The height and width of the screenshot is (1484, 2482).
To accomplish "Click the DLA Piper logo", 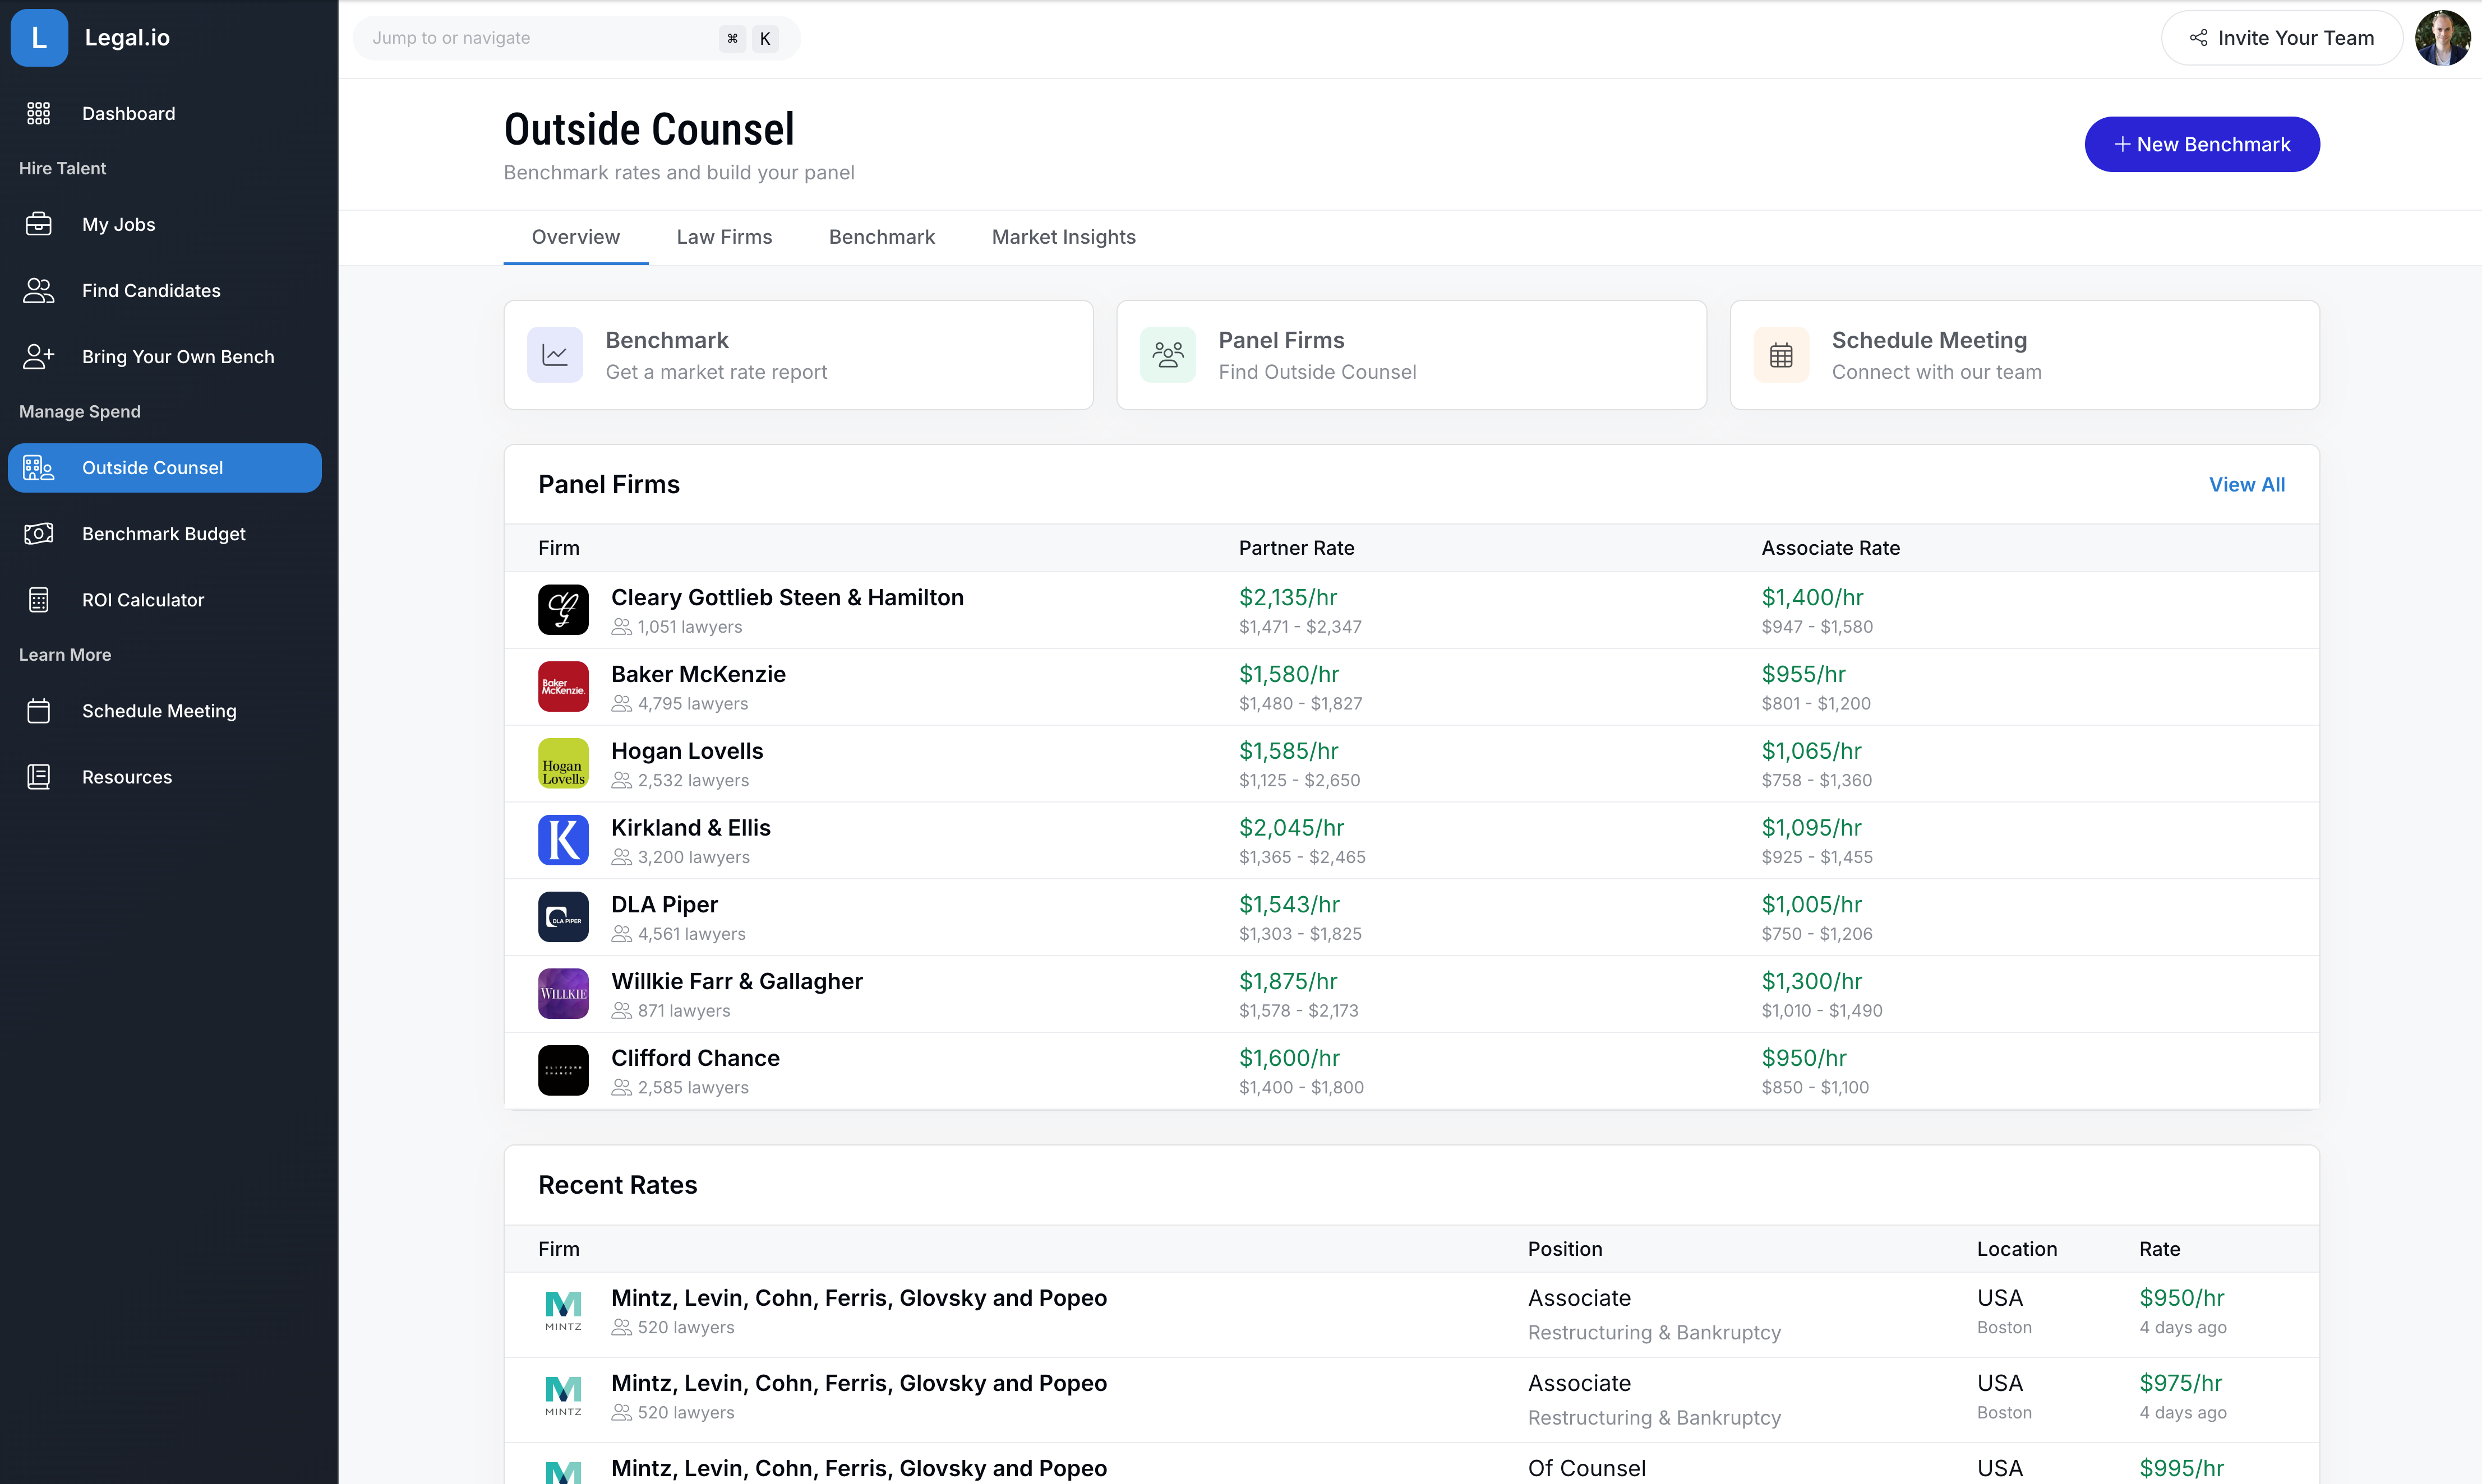I will [x=563, y=917].
